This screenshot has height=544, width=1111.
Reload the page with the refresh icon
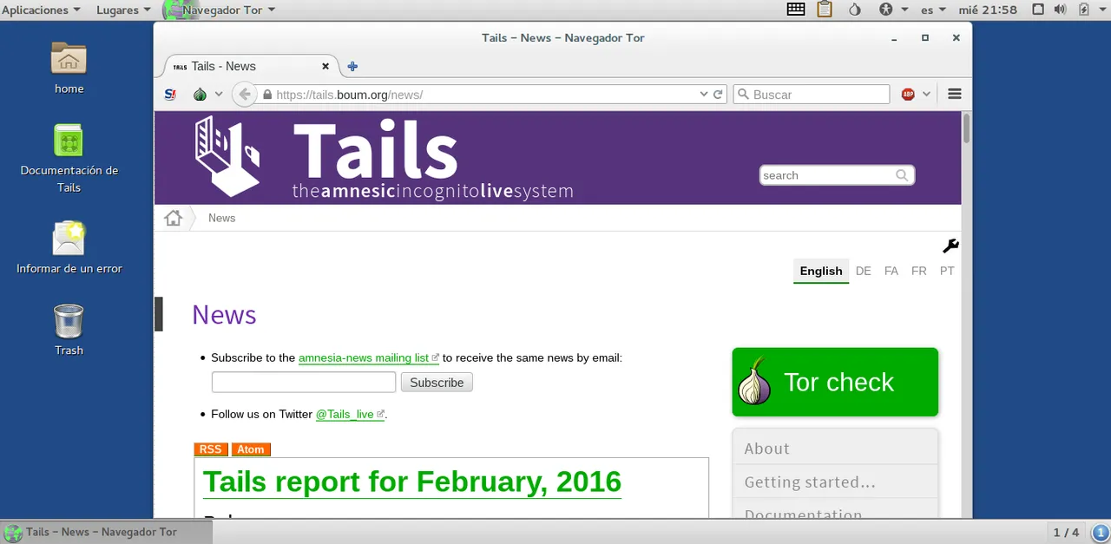point(719,95)
